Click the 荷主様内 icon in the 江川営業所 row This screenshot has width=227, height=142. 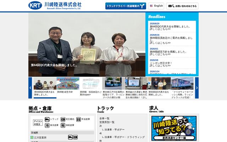[76, 137]
